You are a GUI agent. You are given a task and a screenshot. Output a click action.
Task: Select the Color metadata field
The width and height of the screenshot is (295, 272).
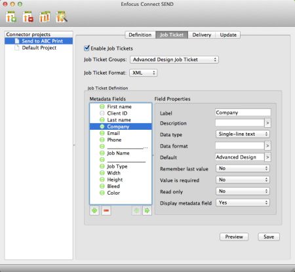pos(121,193)
